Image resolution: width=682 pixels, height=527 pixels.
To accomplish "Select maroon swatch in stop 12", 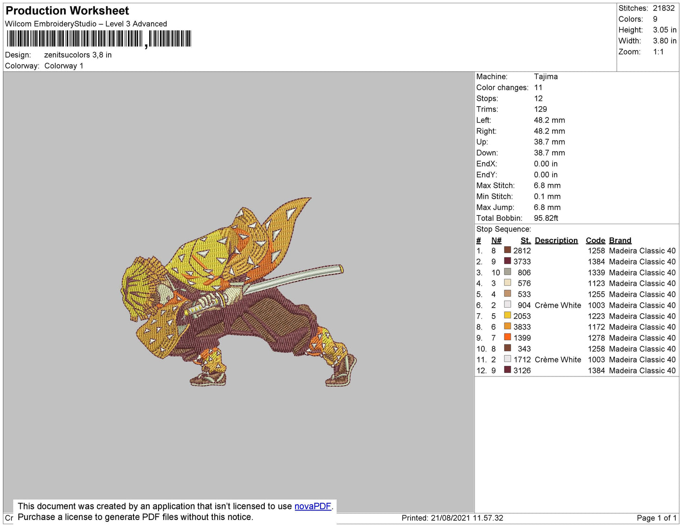I will pyautogui.click(x=507, y=369).
